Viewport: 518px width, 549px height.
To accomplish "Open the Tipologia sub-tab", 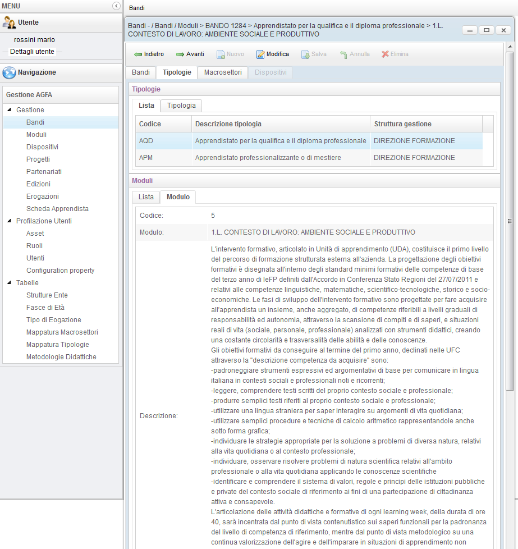I will [181, 106].
